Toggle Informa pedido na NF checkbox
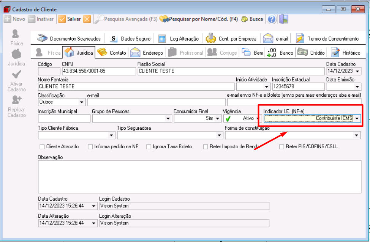The image size is (370, 242). [90, 147]
